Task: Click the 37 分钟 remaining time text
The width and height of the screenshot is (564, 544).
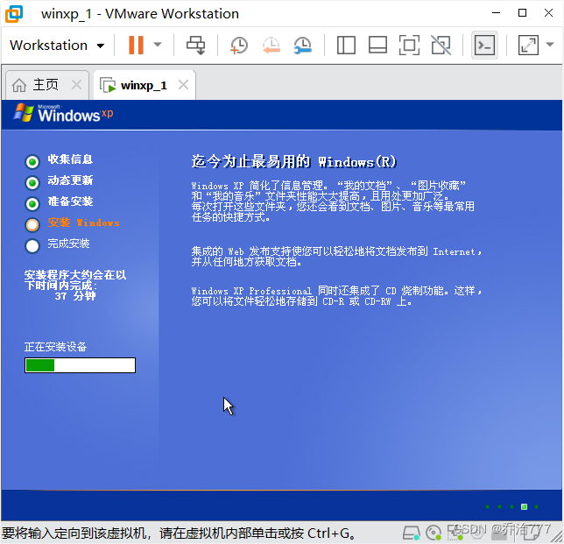Action: (x=75, y=296)
